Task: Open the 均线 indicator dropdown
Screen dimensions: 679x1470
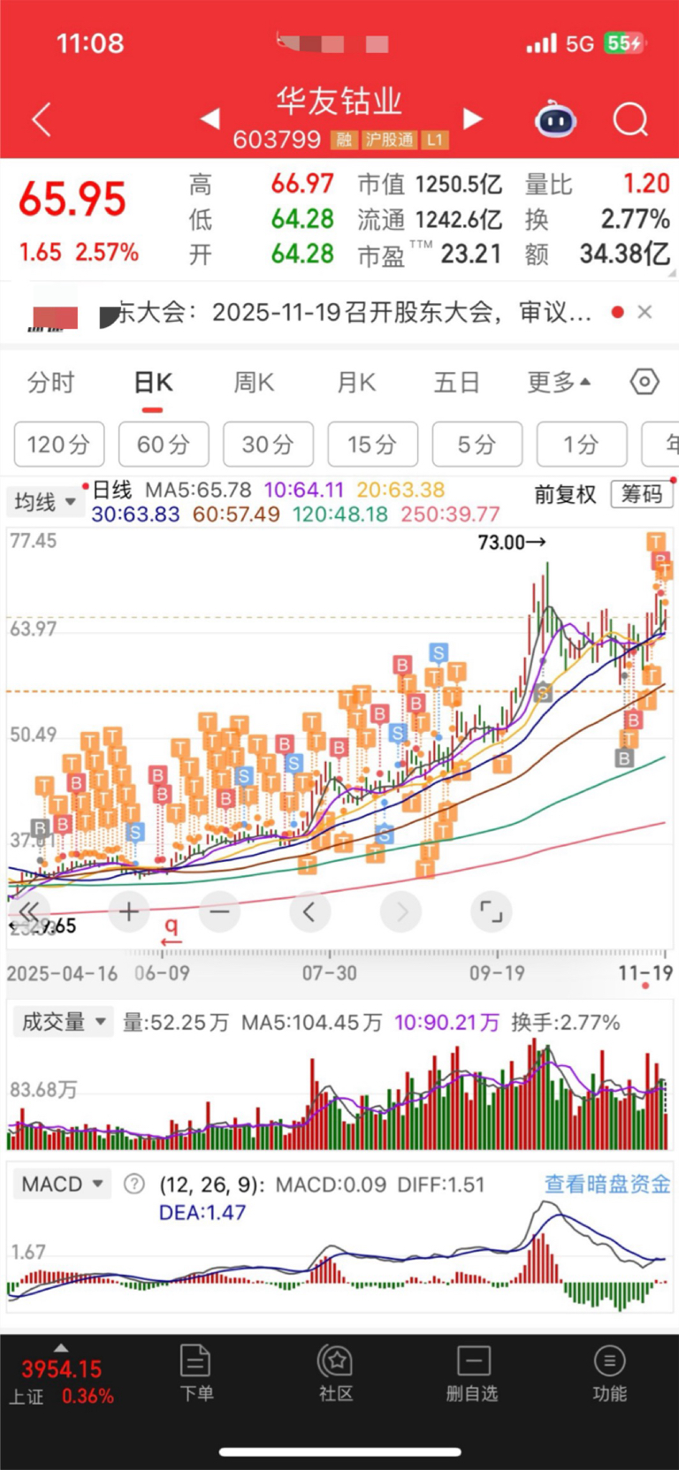Action: tap(45, 502)
